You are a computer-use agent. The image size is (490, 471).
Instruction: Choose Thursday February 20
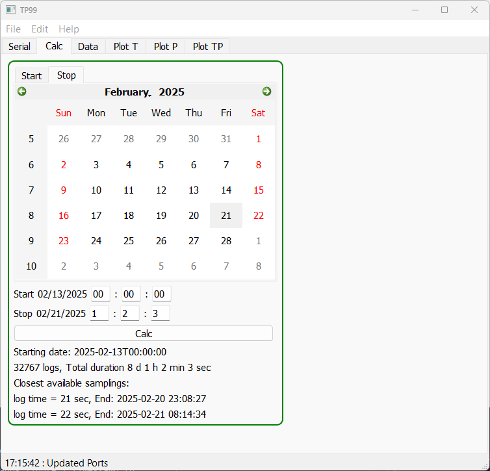(x=194, y=215)
